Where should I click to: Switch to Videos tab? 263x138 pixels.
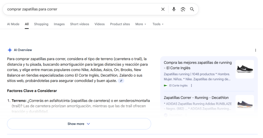tap(99, 24)
